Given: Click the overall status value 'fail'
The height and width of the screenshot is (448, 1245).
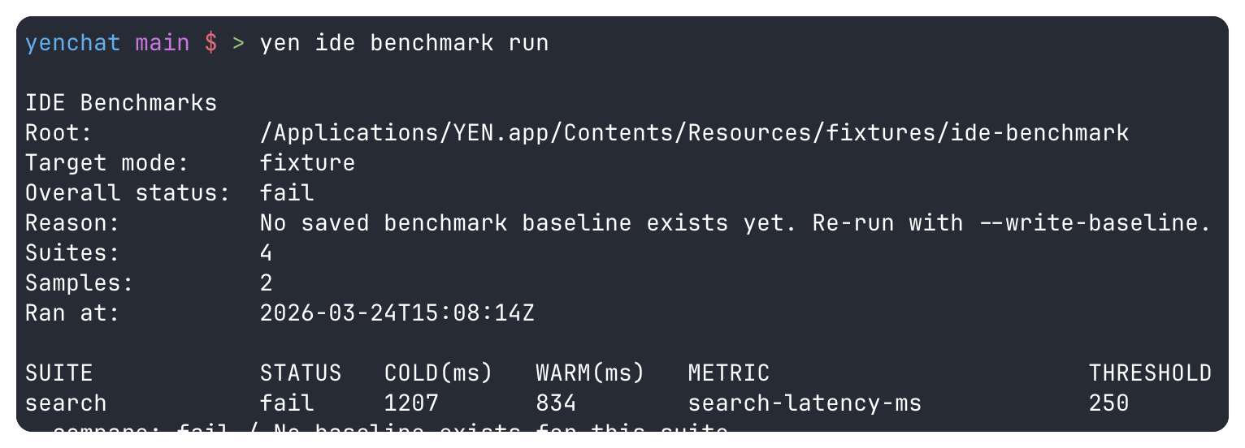Looking at the screenshot, I should point(287,193).
